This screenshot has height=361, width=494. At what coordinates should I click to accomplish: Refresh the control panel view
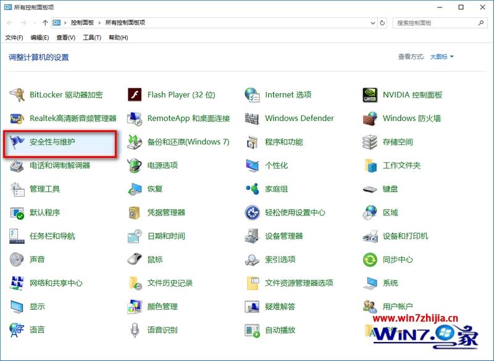coord(382,23)
